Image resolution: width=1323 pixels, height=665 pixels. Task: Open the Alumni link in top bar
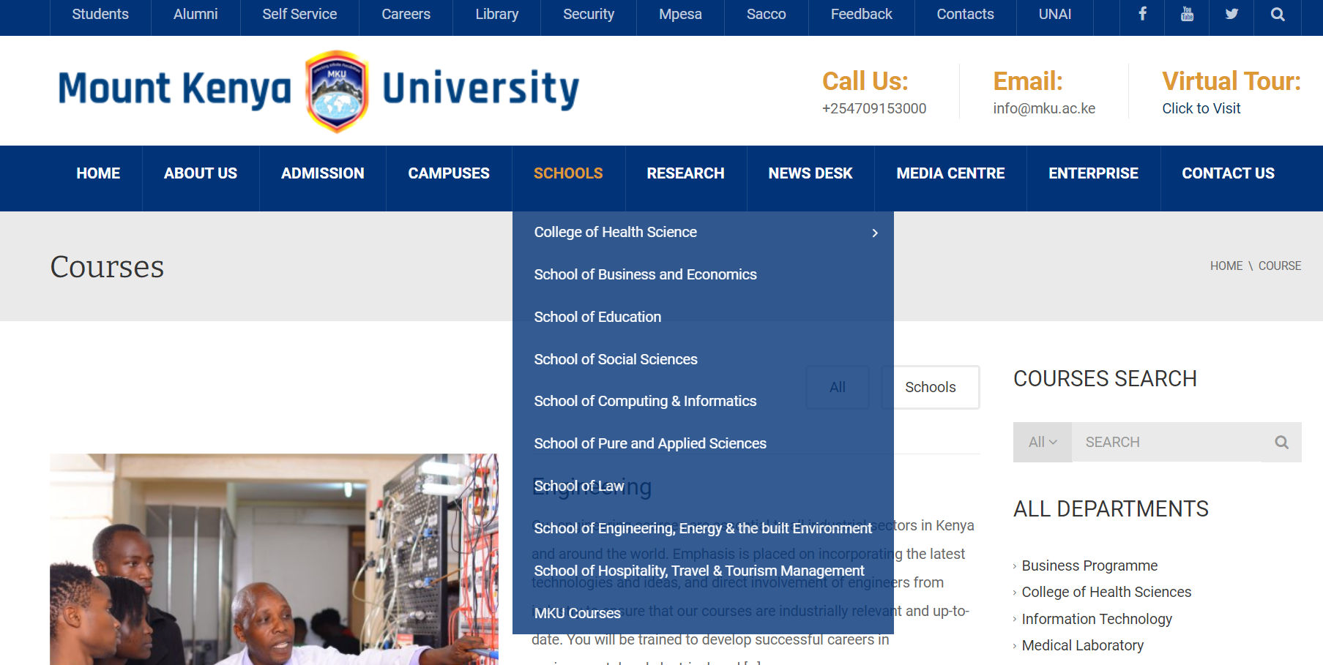coord(195,14)
